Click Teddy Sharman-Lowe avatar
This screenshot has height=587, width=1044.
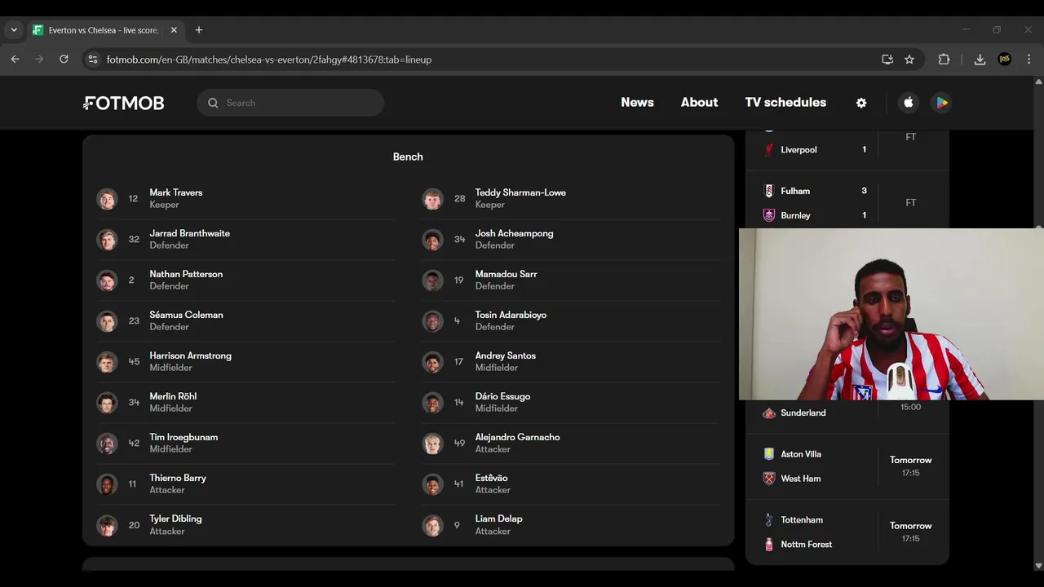pos(432,199)
